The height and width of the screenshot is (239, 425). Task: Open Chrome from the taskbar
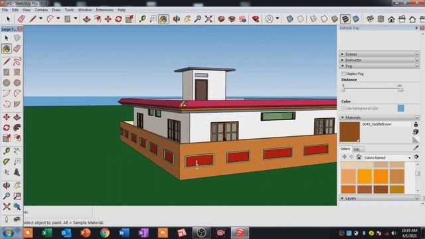tap(105, 233)
